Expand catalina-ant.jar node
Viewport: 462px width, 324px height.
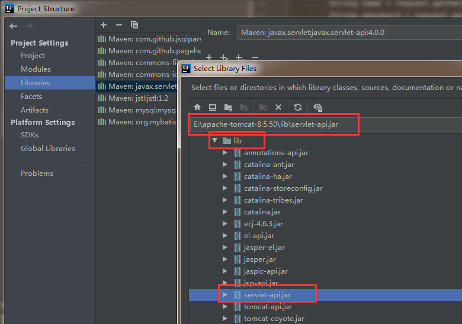(225, 164)
